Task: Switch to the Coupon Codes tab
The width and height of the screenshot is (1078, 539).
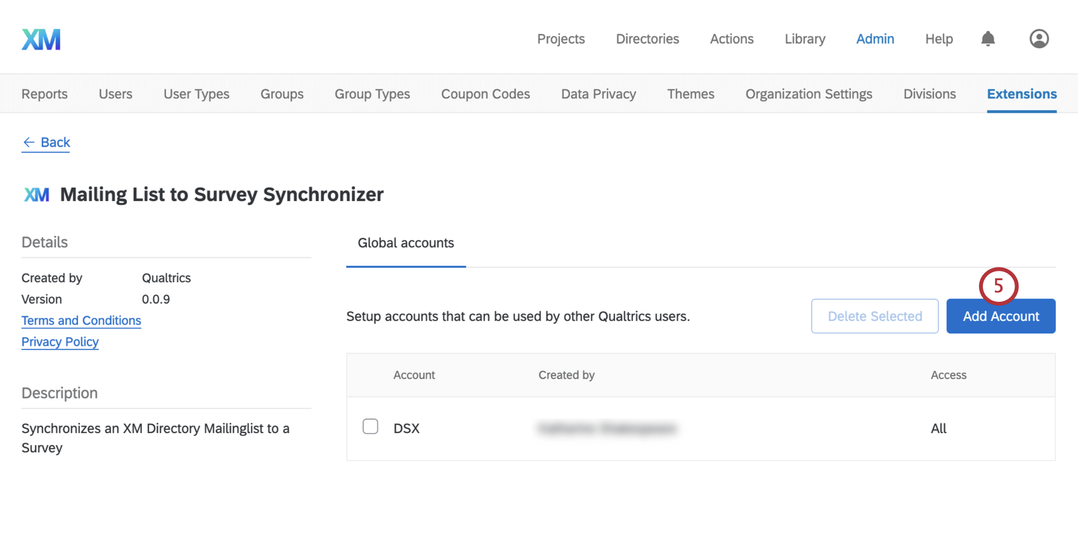Action: click(x=486, y=94)
